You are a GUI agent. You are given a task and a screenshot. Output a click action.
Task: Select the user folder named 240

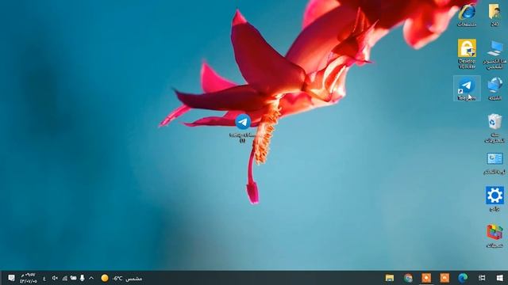coord(495,14)
